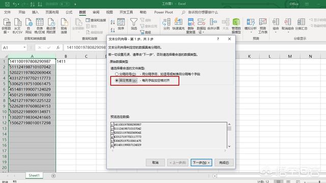Select the Sheet1 worksheet tab

click(34, 175)
